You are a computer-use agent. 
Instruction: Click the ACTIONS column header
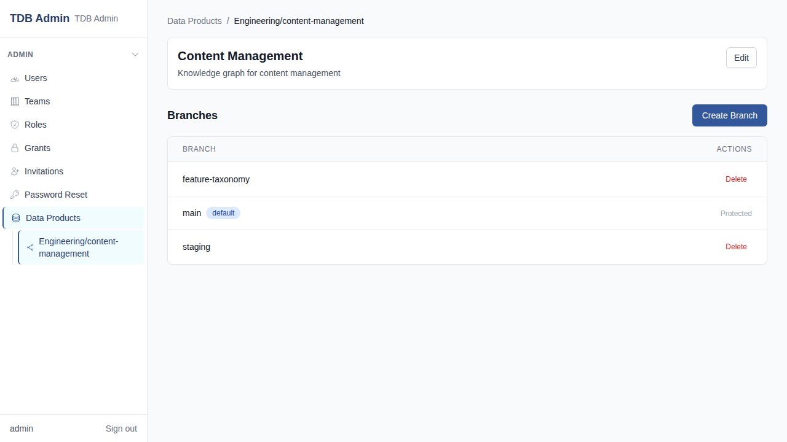pos(734,149)
